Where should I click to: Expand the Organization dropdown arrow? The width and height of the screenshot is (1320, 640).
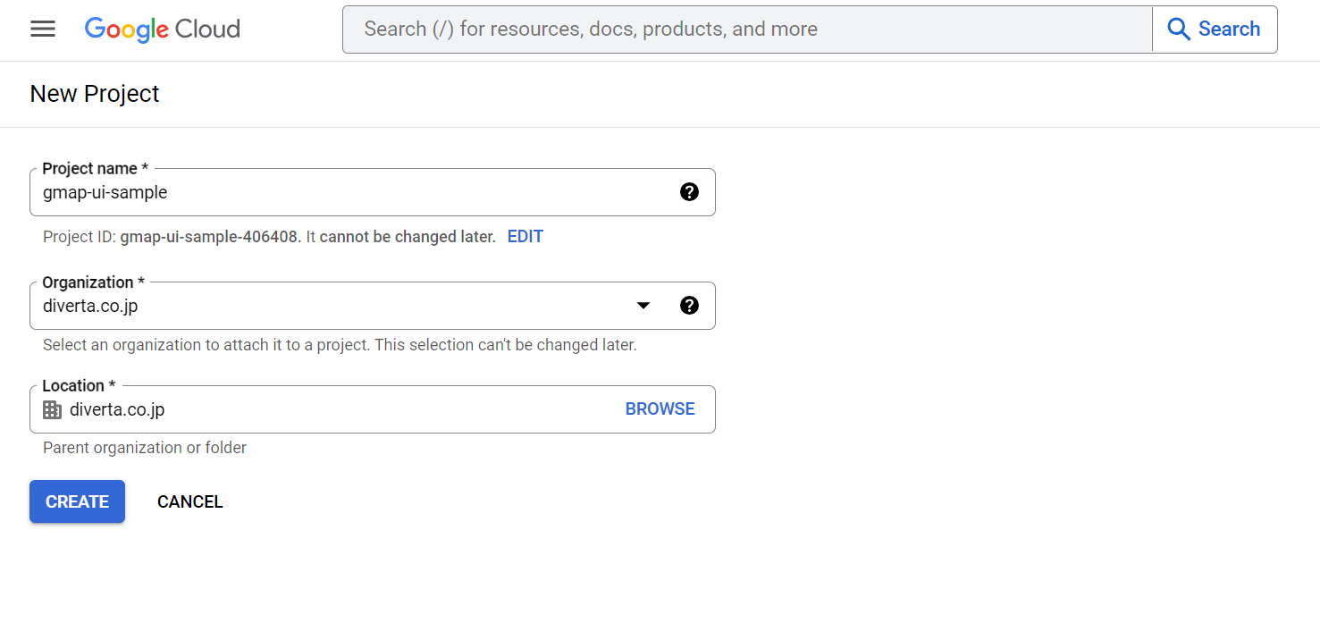643,305
